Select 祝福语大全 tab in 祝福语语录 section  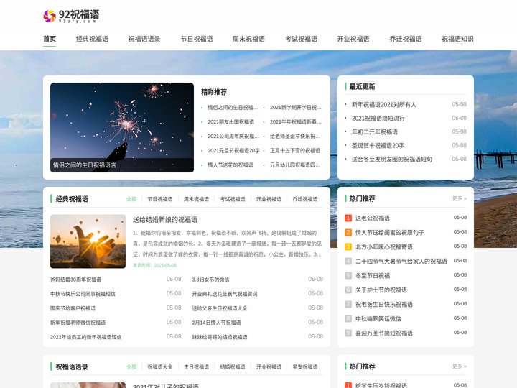160,367
